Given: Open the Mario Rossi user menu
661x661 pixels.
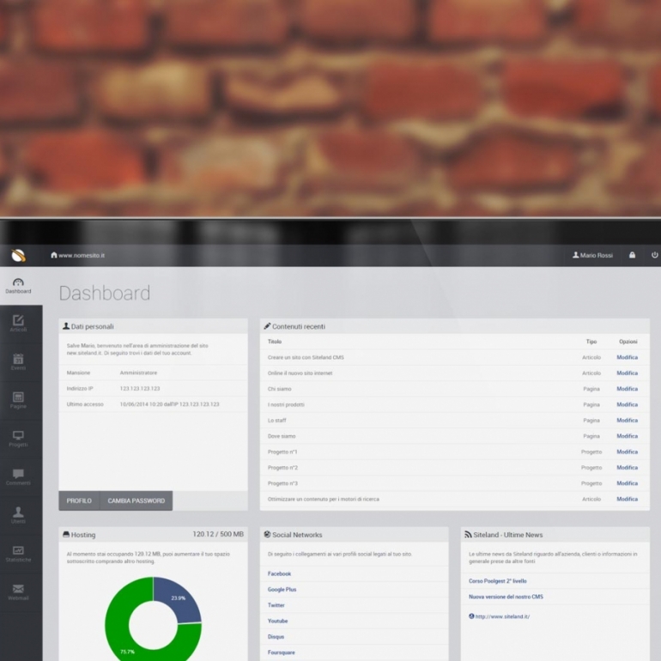Looking at the screenshot, I should (x=592, y=255).
